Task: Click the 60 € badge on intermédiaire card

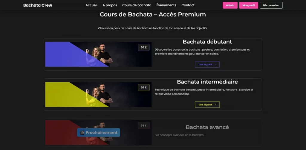Action: [144, 87]
